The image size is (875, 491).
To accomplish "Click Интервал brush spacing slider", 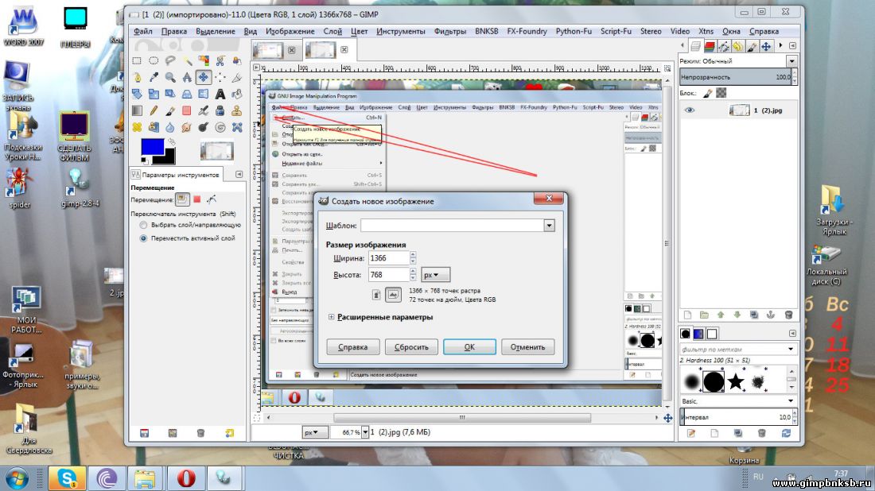I will pos(736,417).
